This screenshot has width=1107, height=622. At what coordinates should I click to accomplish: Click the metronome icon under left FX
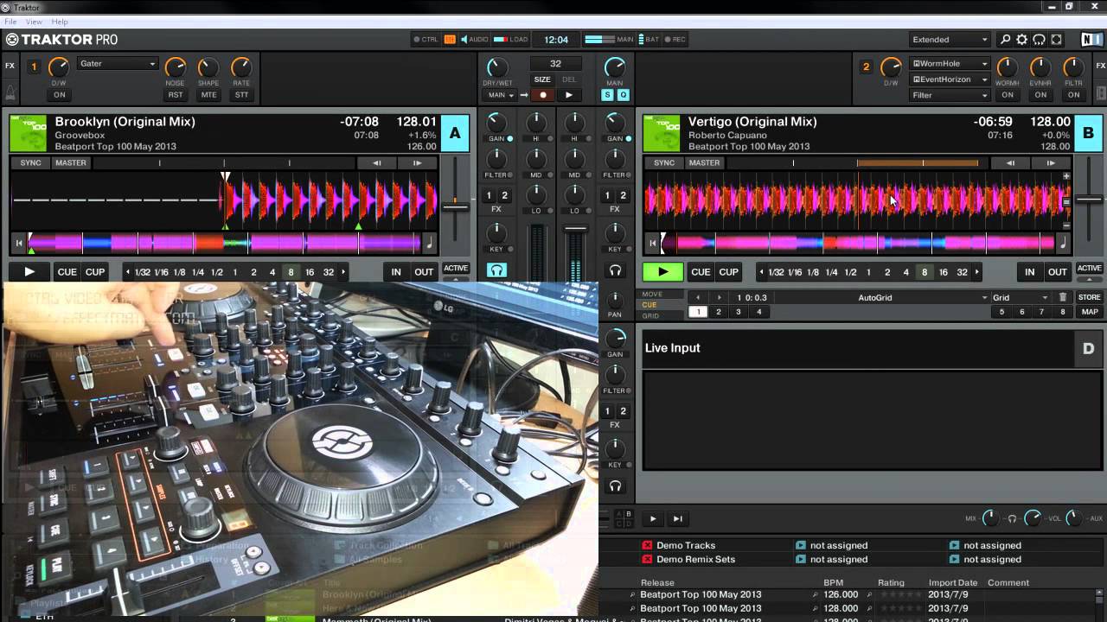coord(10,91)
